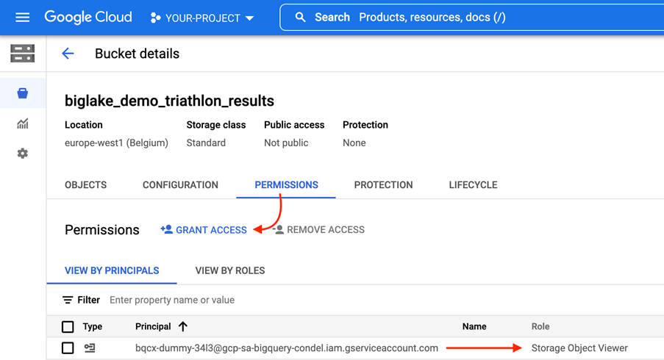The height and width of the screenshot is (360, 664).
Task: Open the hamburger navigation menu
Action: coord(22,17)
